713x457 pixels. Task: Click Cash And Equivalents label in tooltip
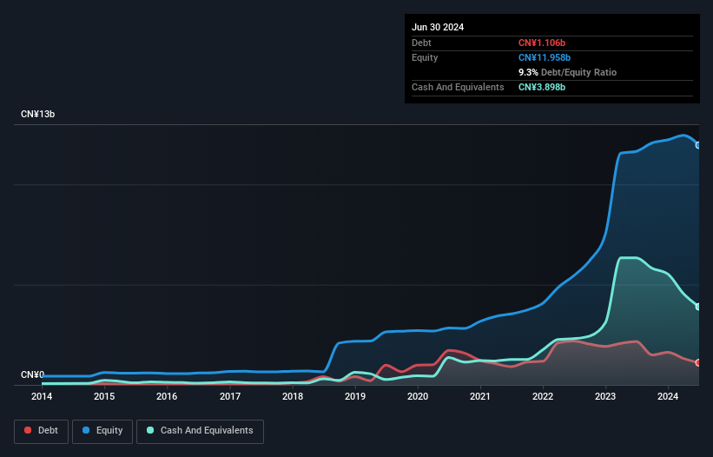[458, 87]
